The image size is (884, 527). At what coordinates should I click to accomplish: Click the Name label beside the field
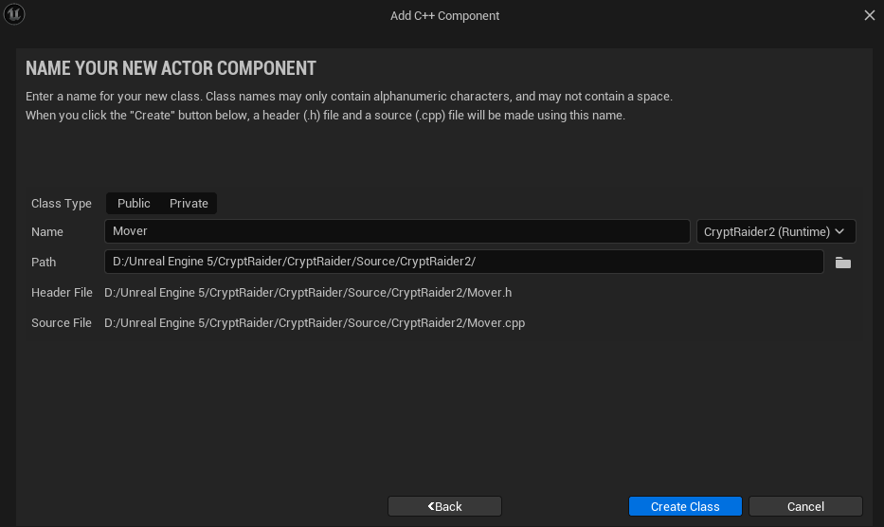(x=47, y=232)
